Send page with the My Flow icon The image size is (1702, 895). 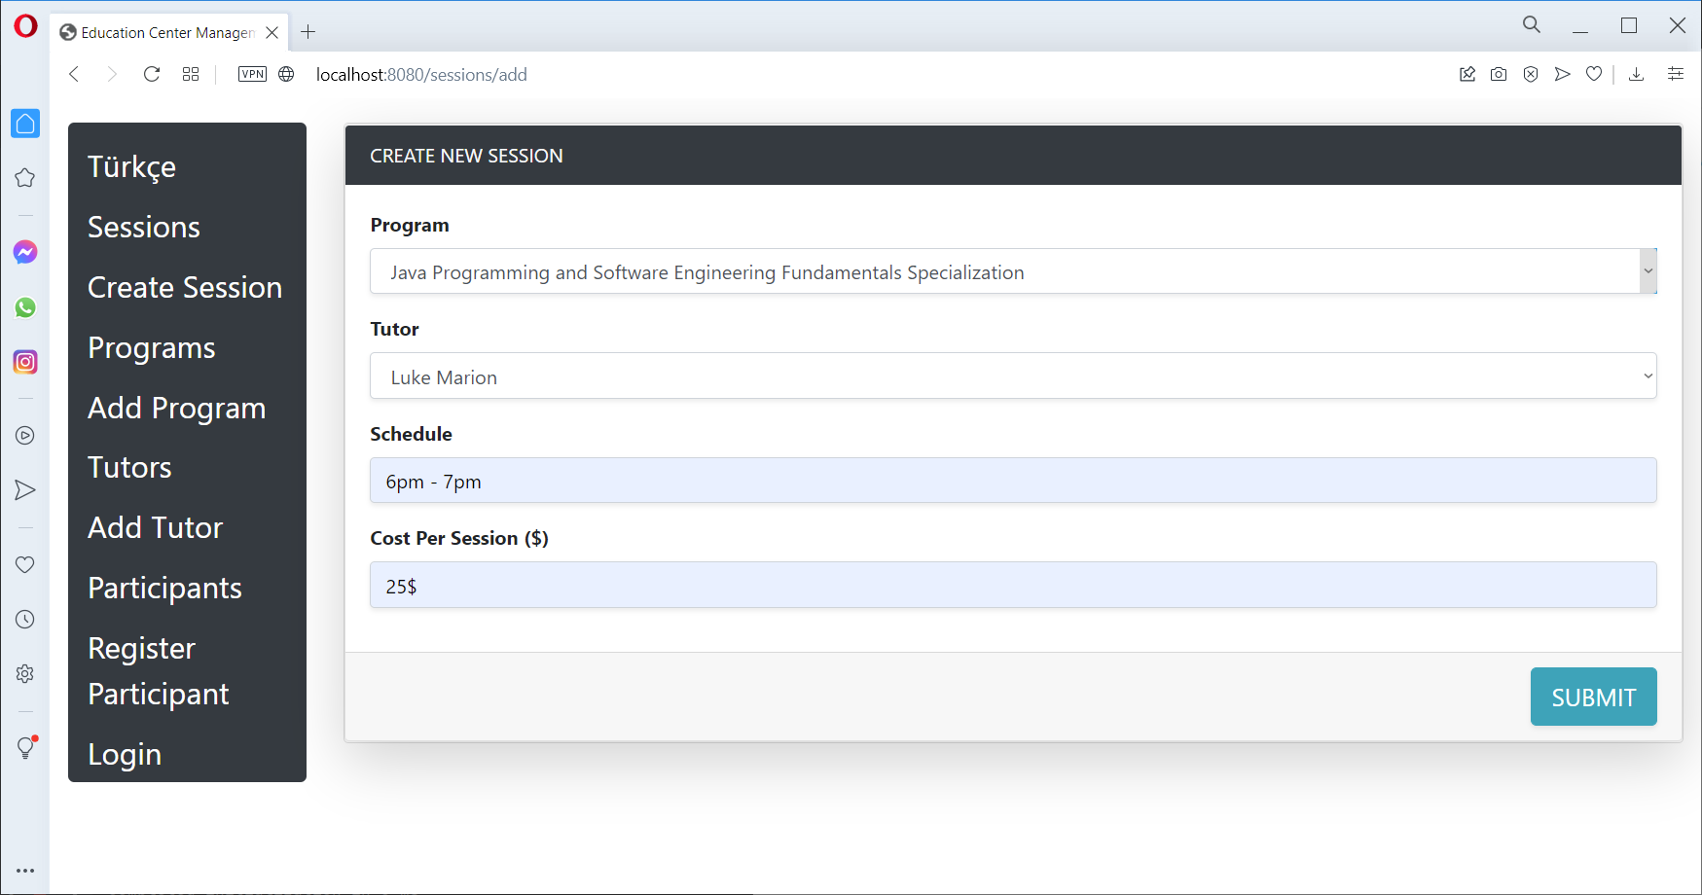[1563, 74]
